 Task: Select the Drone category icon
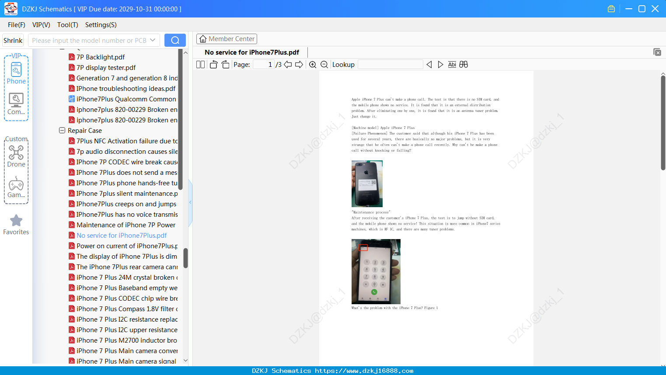point(16,156)
